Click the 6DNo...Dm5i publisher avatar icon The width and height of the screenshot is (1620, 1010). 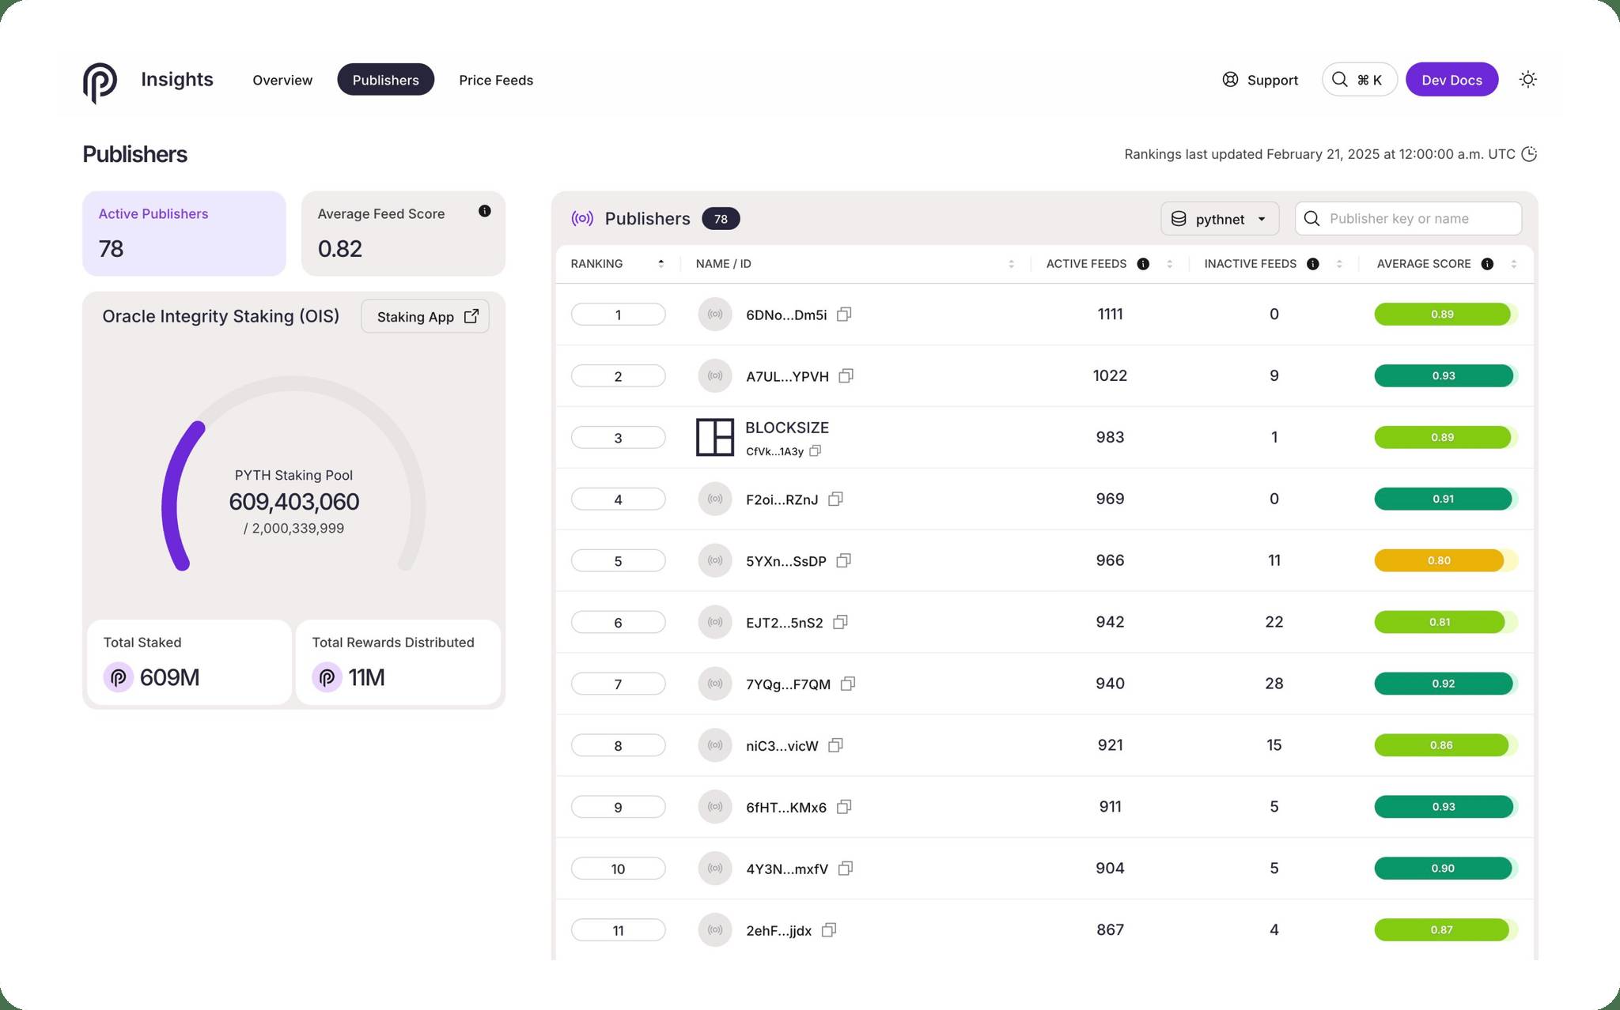click(x=715, y=315)
